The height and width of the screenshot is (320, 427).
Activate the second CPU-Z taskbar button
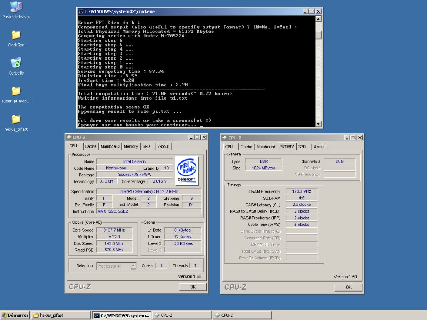242,315
